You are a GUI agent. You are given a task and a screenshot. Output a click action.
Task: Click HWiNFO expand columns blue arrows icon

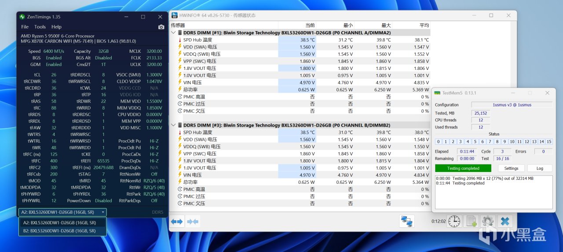(177, 222)
